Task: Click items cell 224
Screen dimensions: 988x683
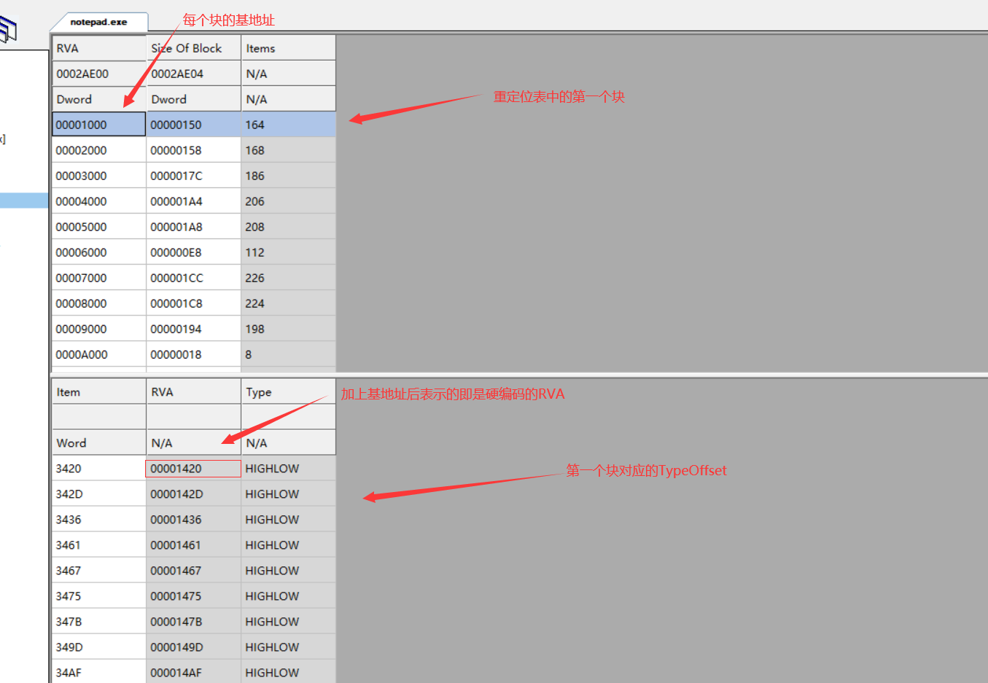Action: click(289, 303)
